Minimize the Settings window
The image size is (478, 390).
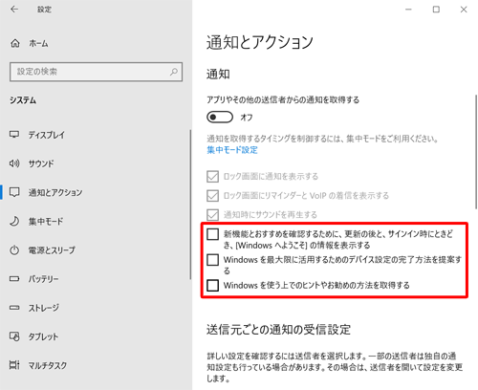tap(408, 10)
